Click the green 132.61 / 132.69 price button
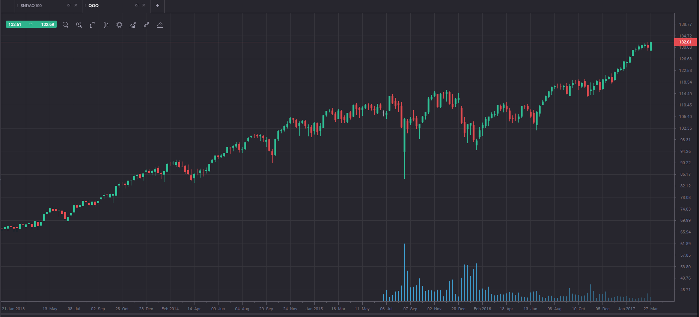The height and width of the screenshot is (317, 699). click(x=31, y=24)
